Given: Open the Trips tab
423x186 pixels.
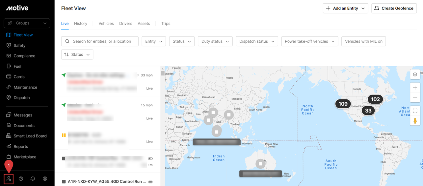Looking at the screenshot, I should click(x=166, y=24).
